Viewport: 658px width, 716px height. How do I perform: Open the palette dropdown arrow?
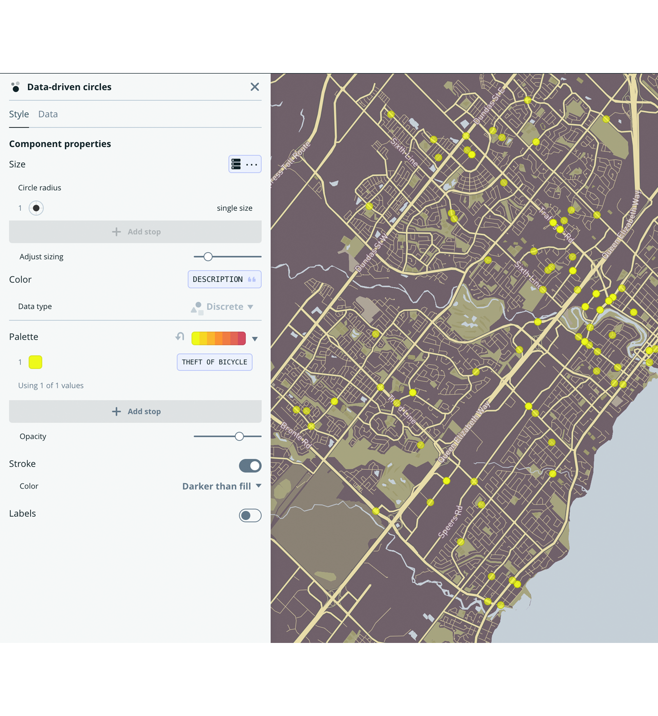pos(254,338)
